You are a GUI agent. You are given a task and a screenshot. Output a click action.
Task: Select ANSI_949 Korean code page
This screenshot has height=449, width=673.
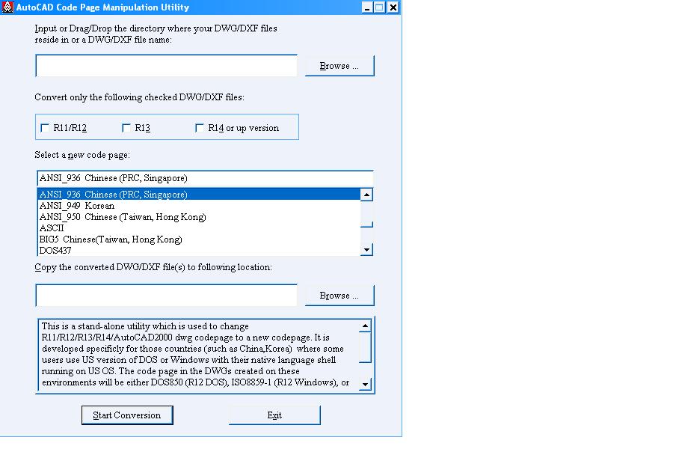[199, 205]
